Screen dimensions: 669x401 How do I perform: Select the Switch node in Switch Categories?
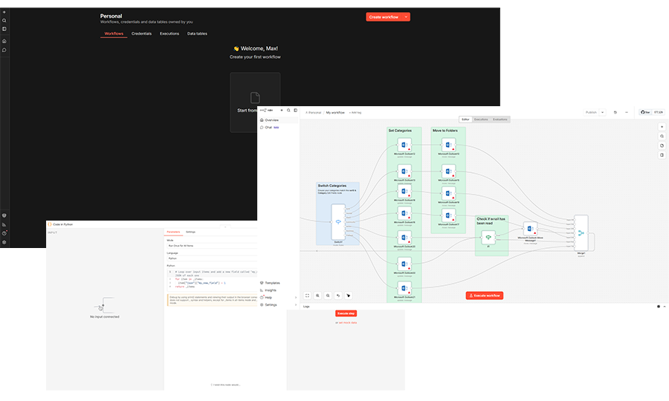point(337,224)
